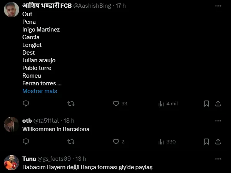Like AashishBing's tweet with 33 likes
The width and height of the screenshot is (231, 173).
pos(116,103)
